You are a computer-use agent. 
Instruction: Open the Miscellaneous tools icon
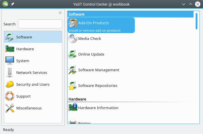pyautogui.click(x=10, y=108)
